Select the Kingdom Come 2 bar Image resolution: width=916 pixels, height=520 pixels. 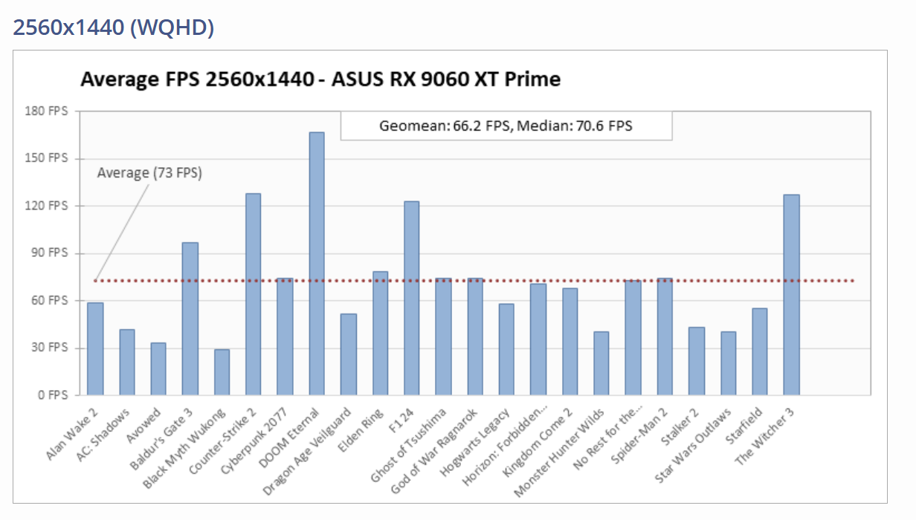tap(570, 342)
